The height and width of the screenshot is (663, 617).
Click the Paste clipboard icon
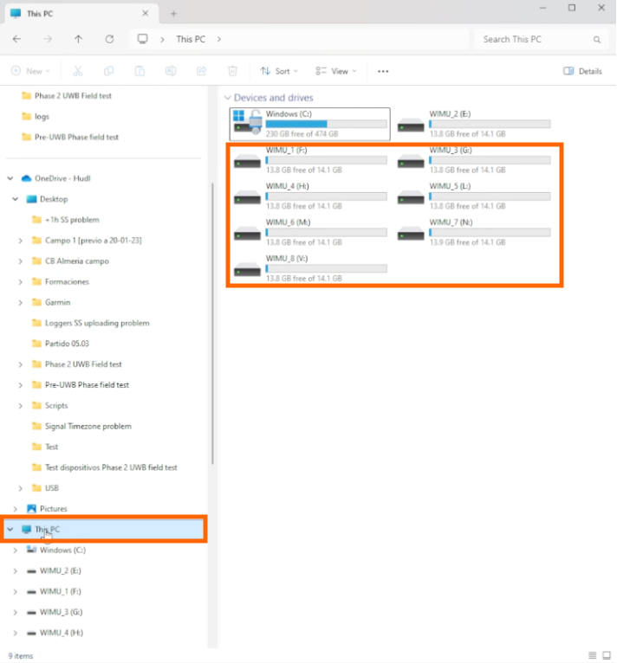coord(140,71)
